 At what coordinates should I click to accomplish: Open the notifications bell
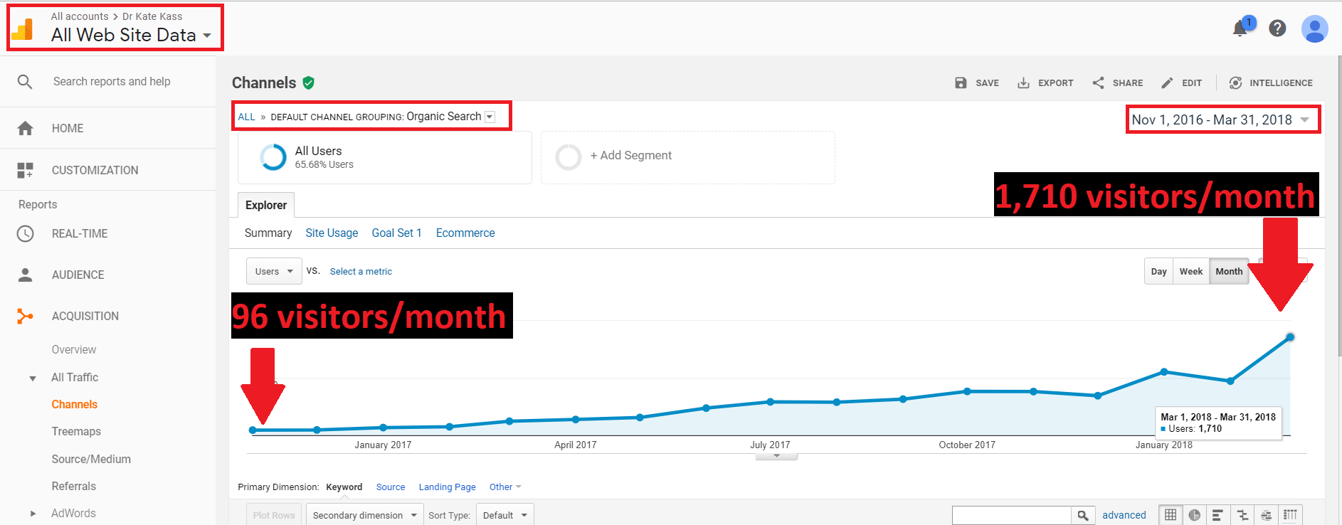click(1240, 28)
